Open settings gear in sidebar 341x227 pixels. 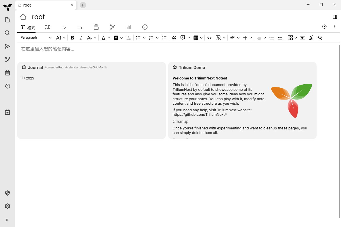pyautogui.click(x=7, y=206)
